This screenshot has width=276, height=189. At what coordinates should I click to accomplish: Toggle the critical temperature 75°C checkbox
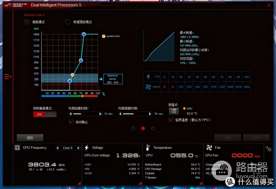click(x=171, y=120)
